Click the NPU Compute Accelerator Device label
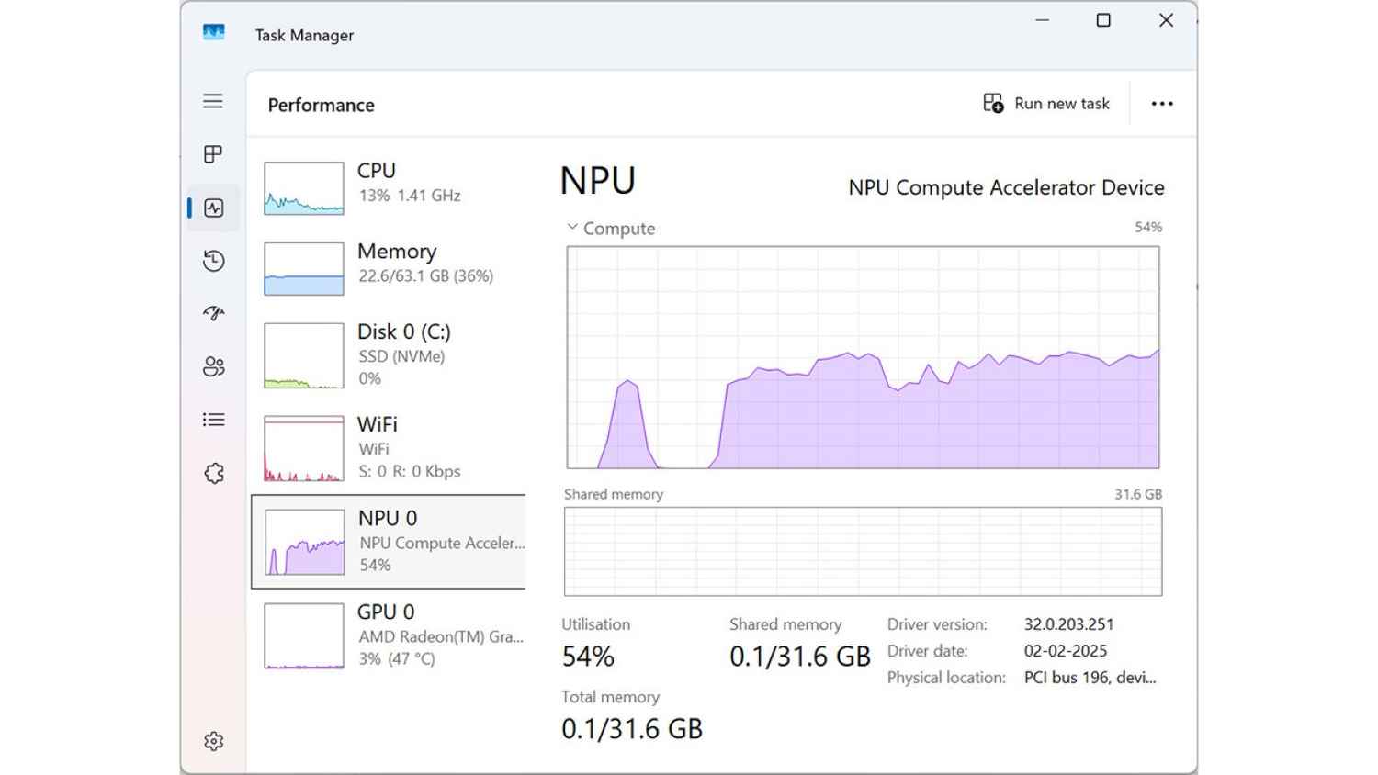 1006,187
